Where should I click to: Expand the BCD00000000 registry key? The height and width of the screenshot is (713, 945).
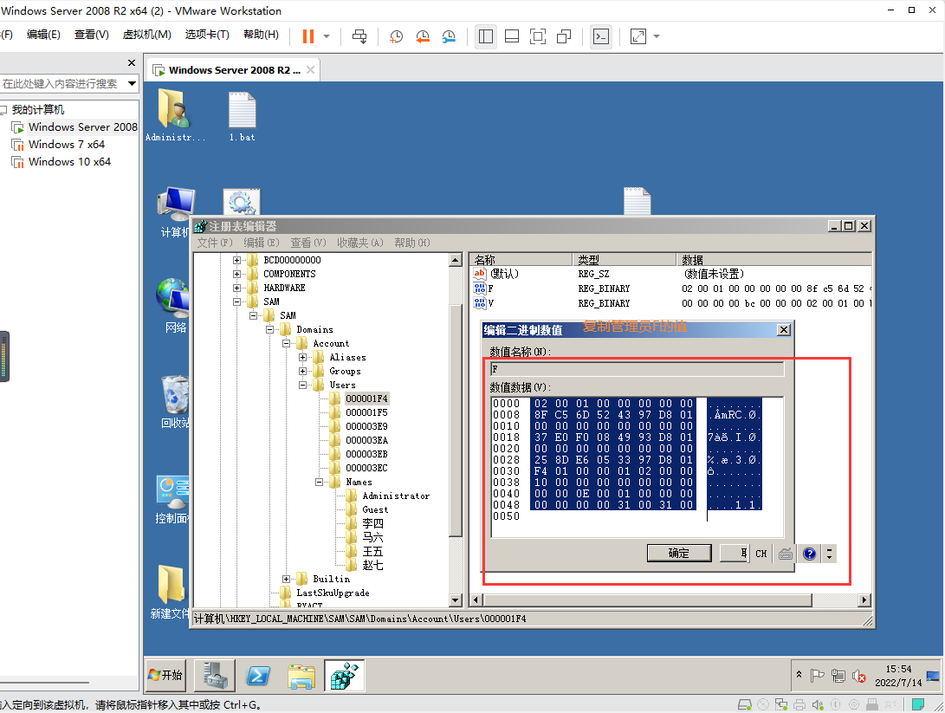236,261
